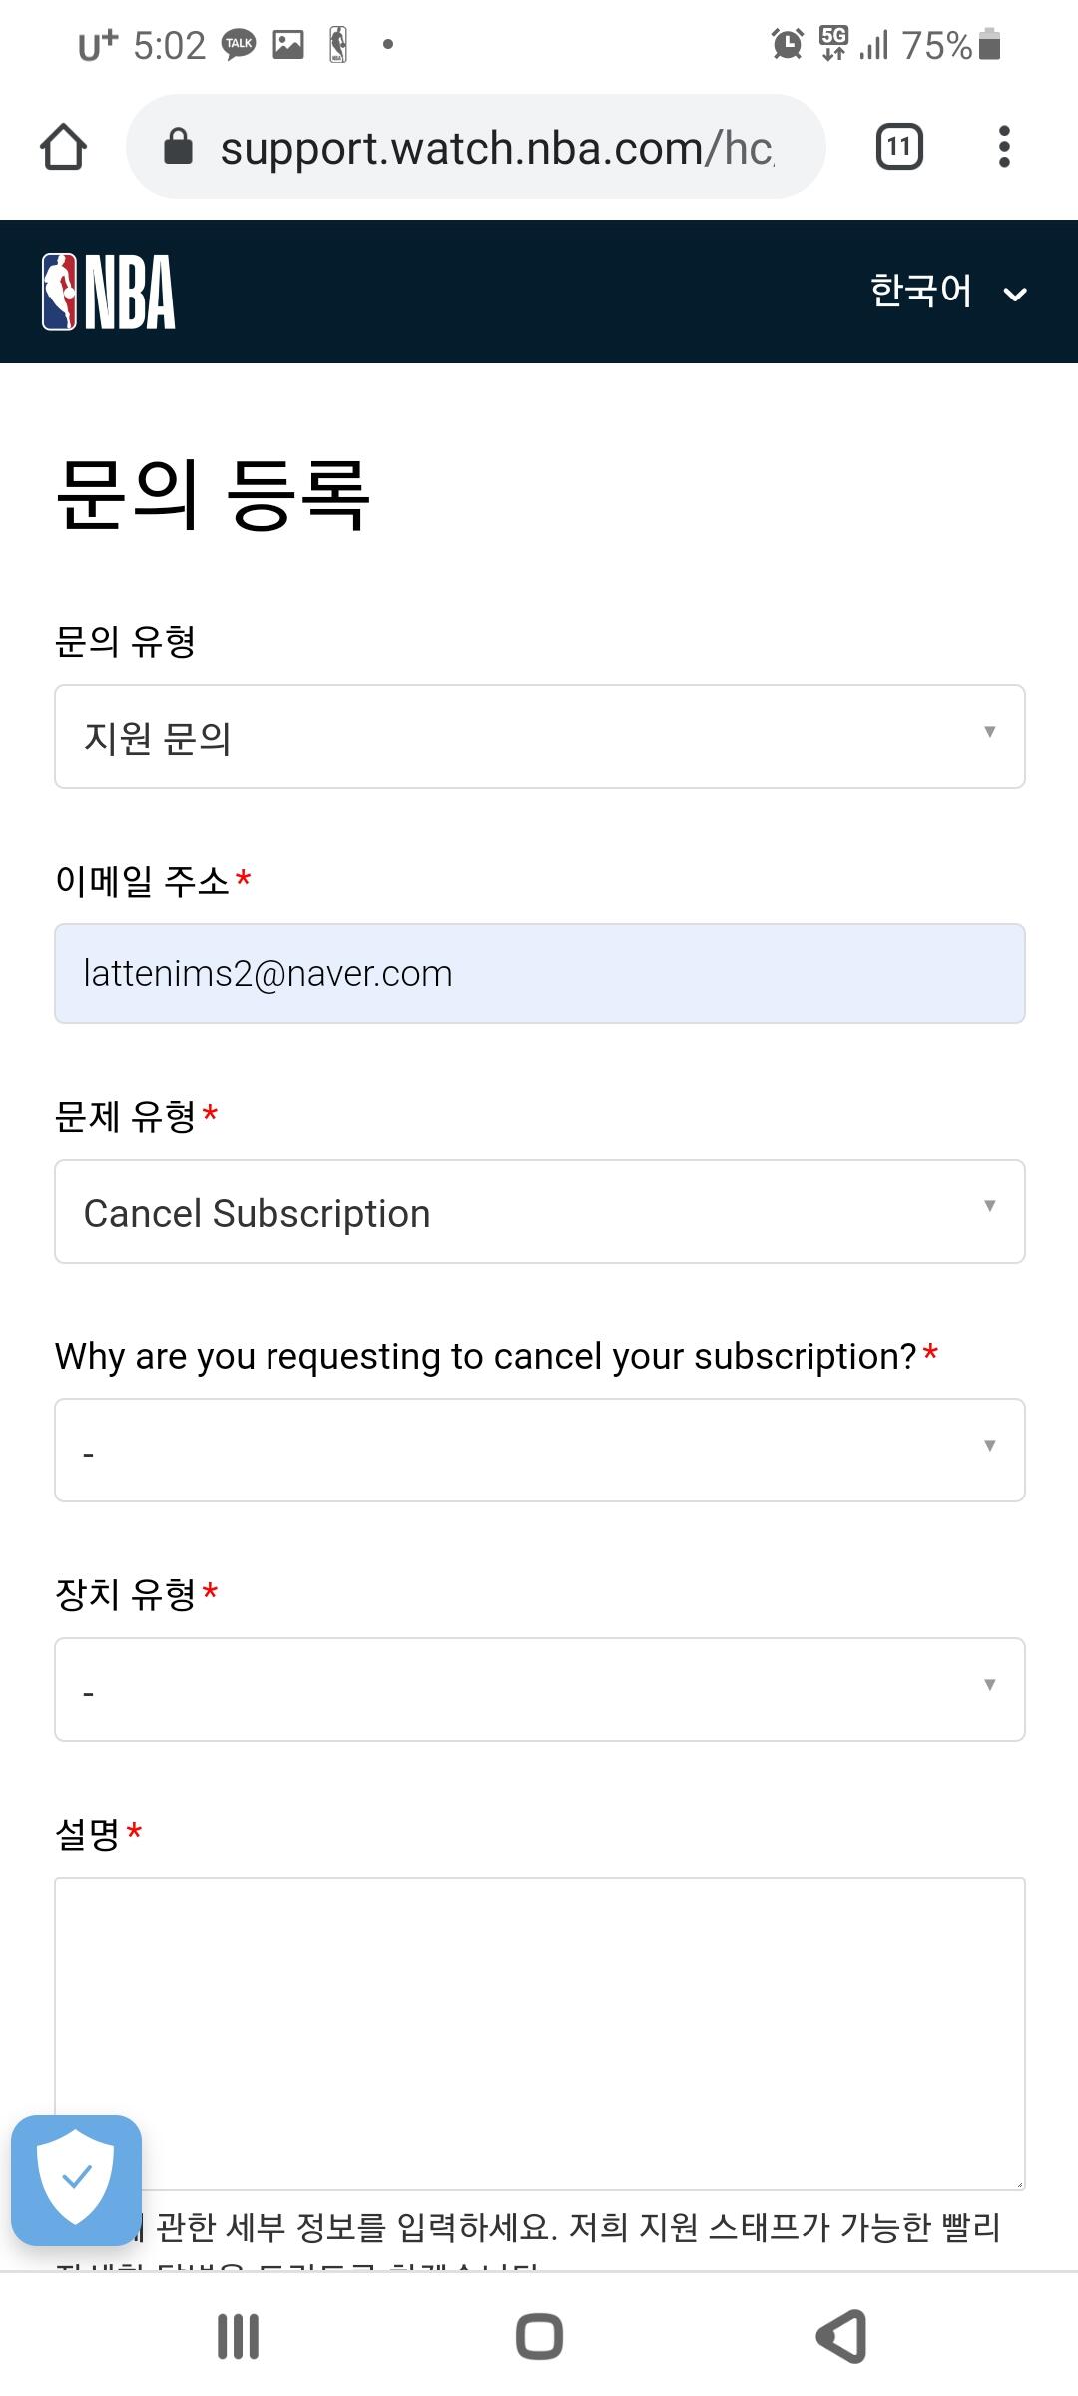Tap the URL address bar text
The image size is (1078, 2396).
pyautogui.click(x=496, y=149)
